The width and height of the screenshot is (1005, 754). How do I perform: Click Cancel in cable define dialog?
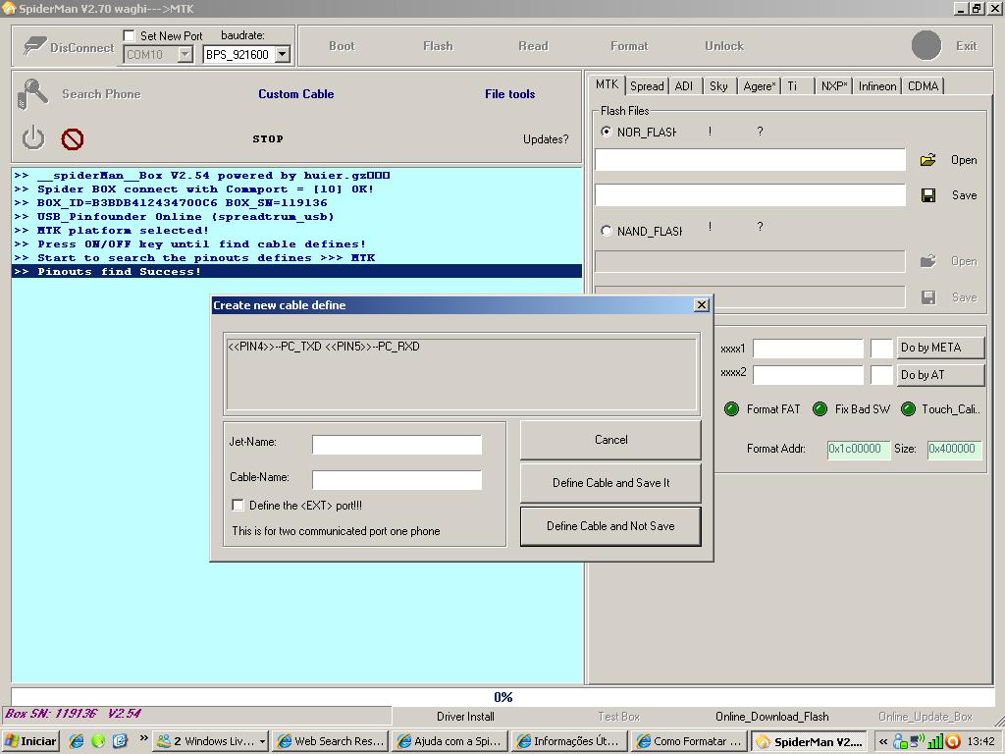coord(610,440)
